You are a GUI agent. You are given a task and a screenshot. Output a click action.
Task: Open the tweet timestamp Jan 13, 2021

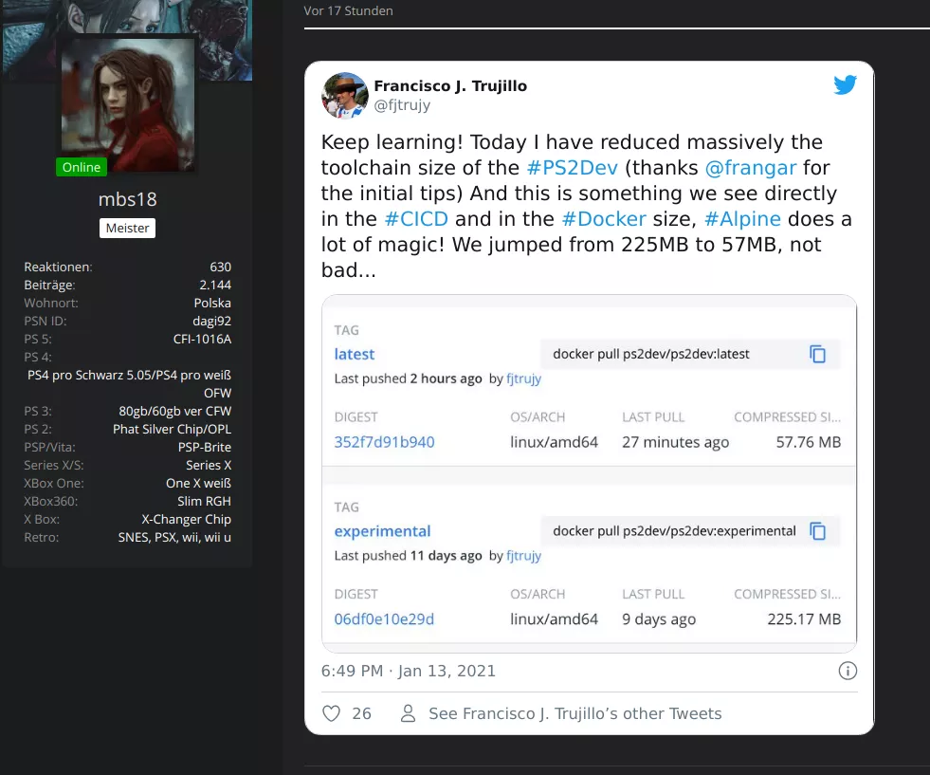[408, 671]
